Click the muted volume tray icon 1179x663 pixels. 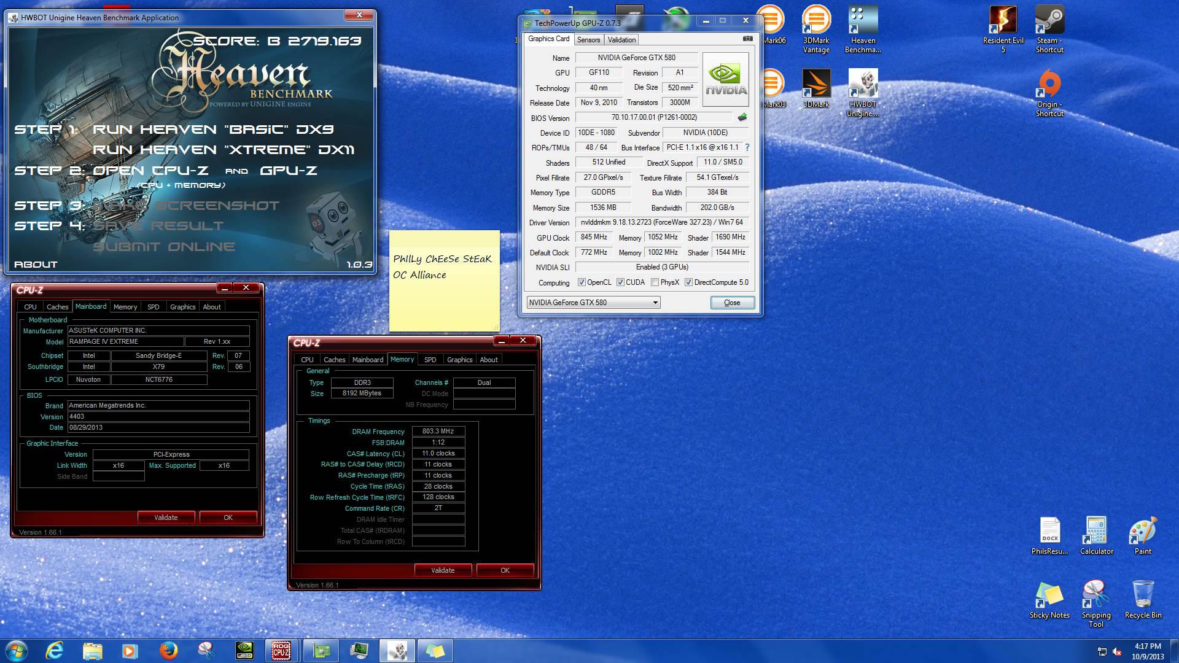1117,651
